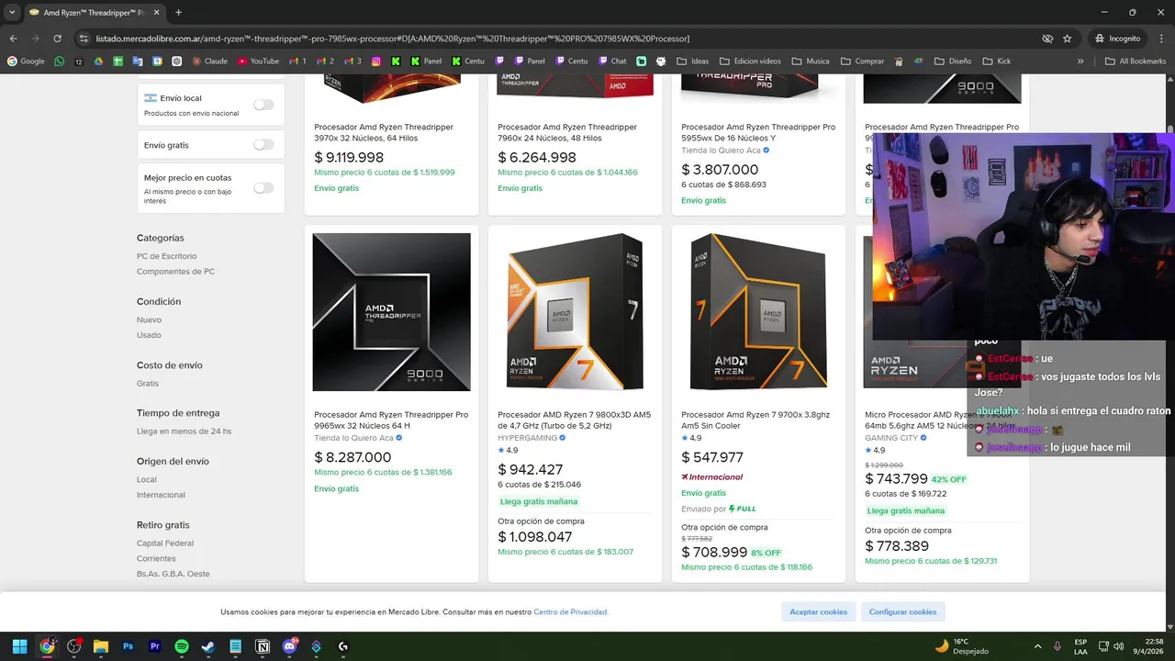Open the Comprar bookmark folder

click(x=862, y=62)
